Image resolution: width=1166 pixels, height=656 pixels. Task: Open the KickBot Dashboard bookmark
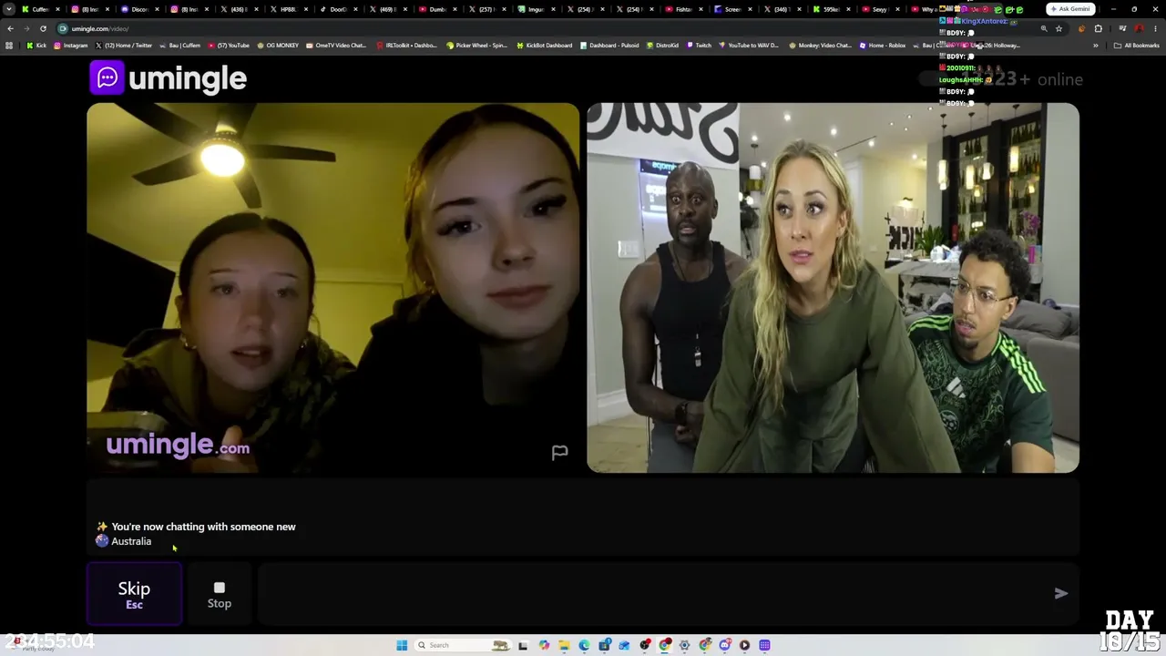tap(545, 46)
